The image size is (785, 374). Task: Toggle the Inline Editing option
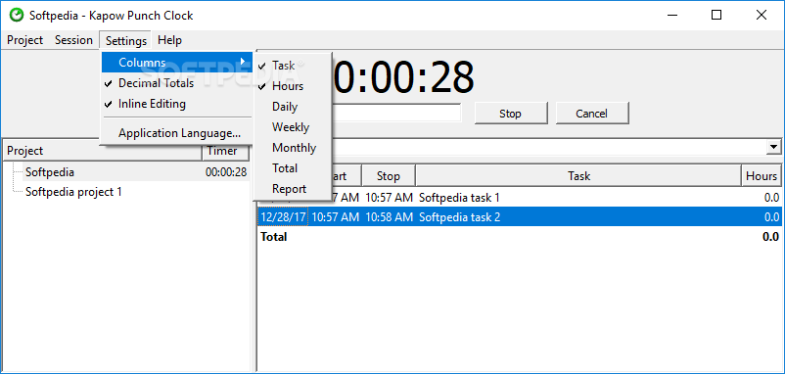coord(177,104)
